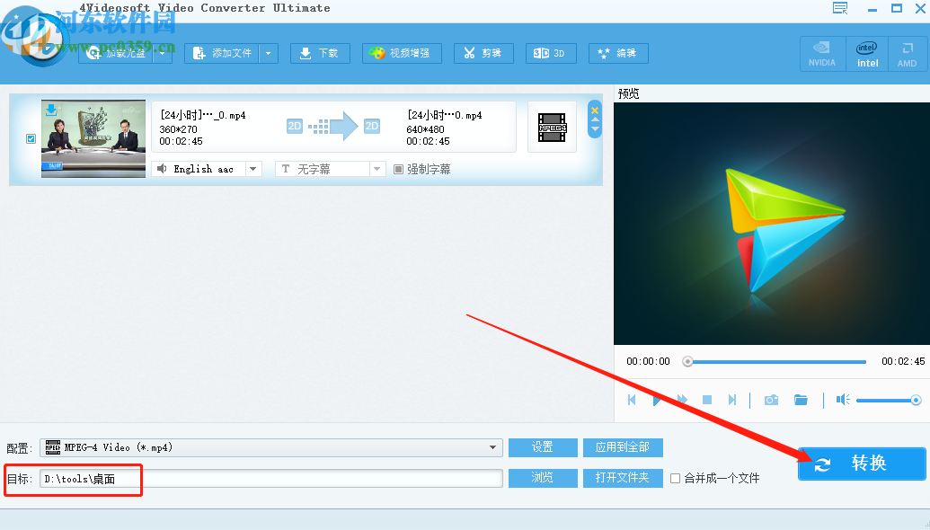
Task: Toggle NVIDIA acceleration
Action: (x=821, y=54)
